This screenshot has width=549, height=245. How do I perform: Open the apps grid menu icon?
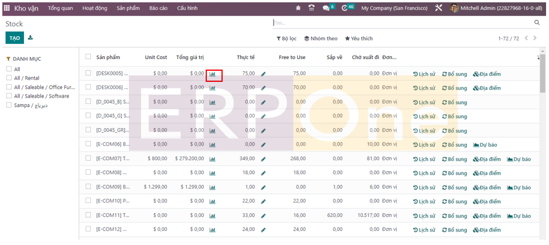[7, 8]
